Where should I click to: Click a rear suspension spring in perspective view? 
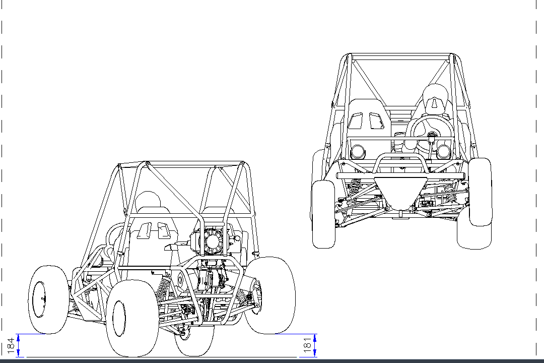point(162,290)
